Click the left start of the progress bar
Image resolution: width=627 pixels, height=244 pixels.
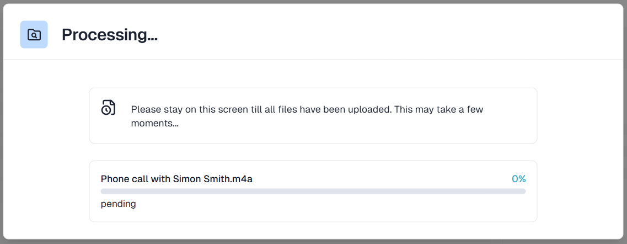103,191
